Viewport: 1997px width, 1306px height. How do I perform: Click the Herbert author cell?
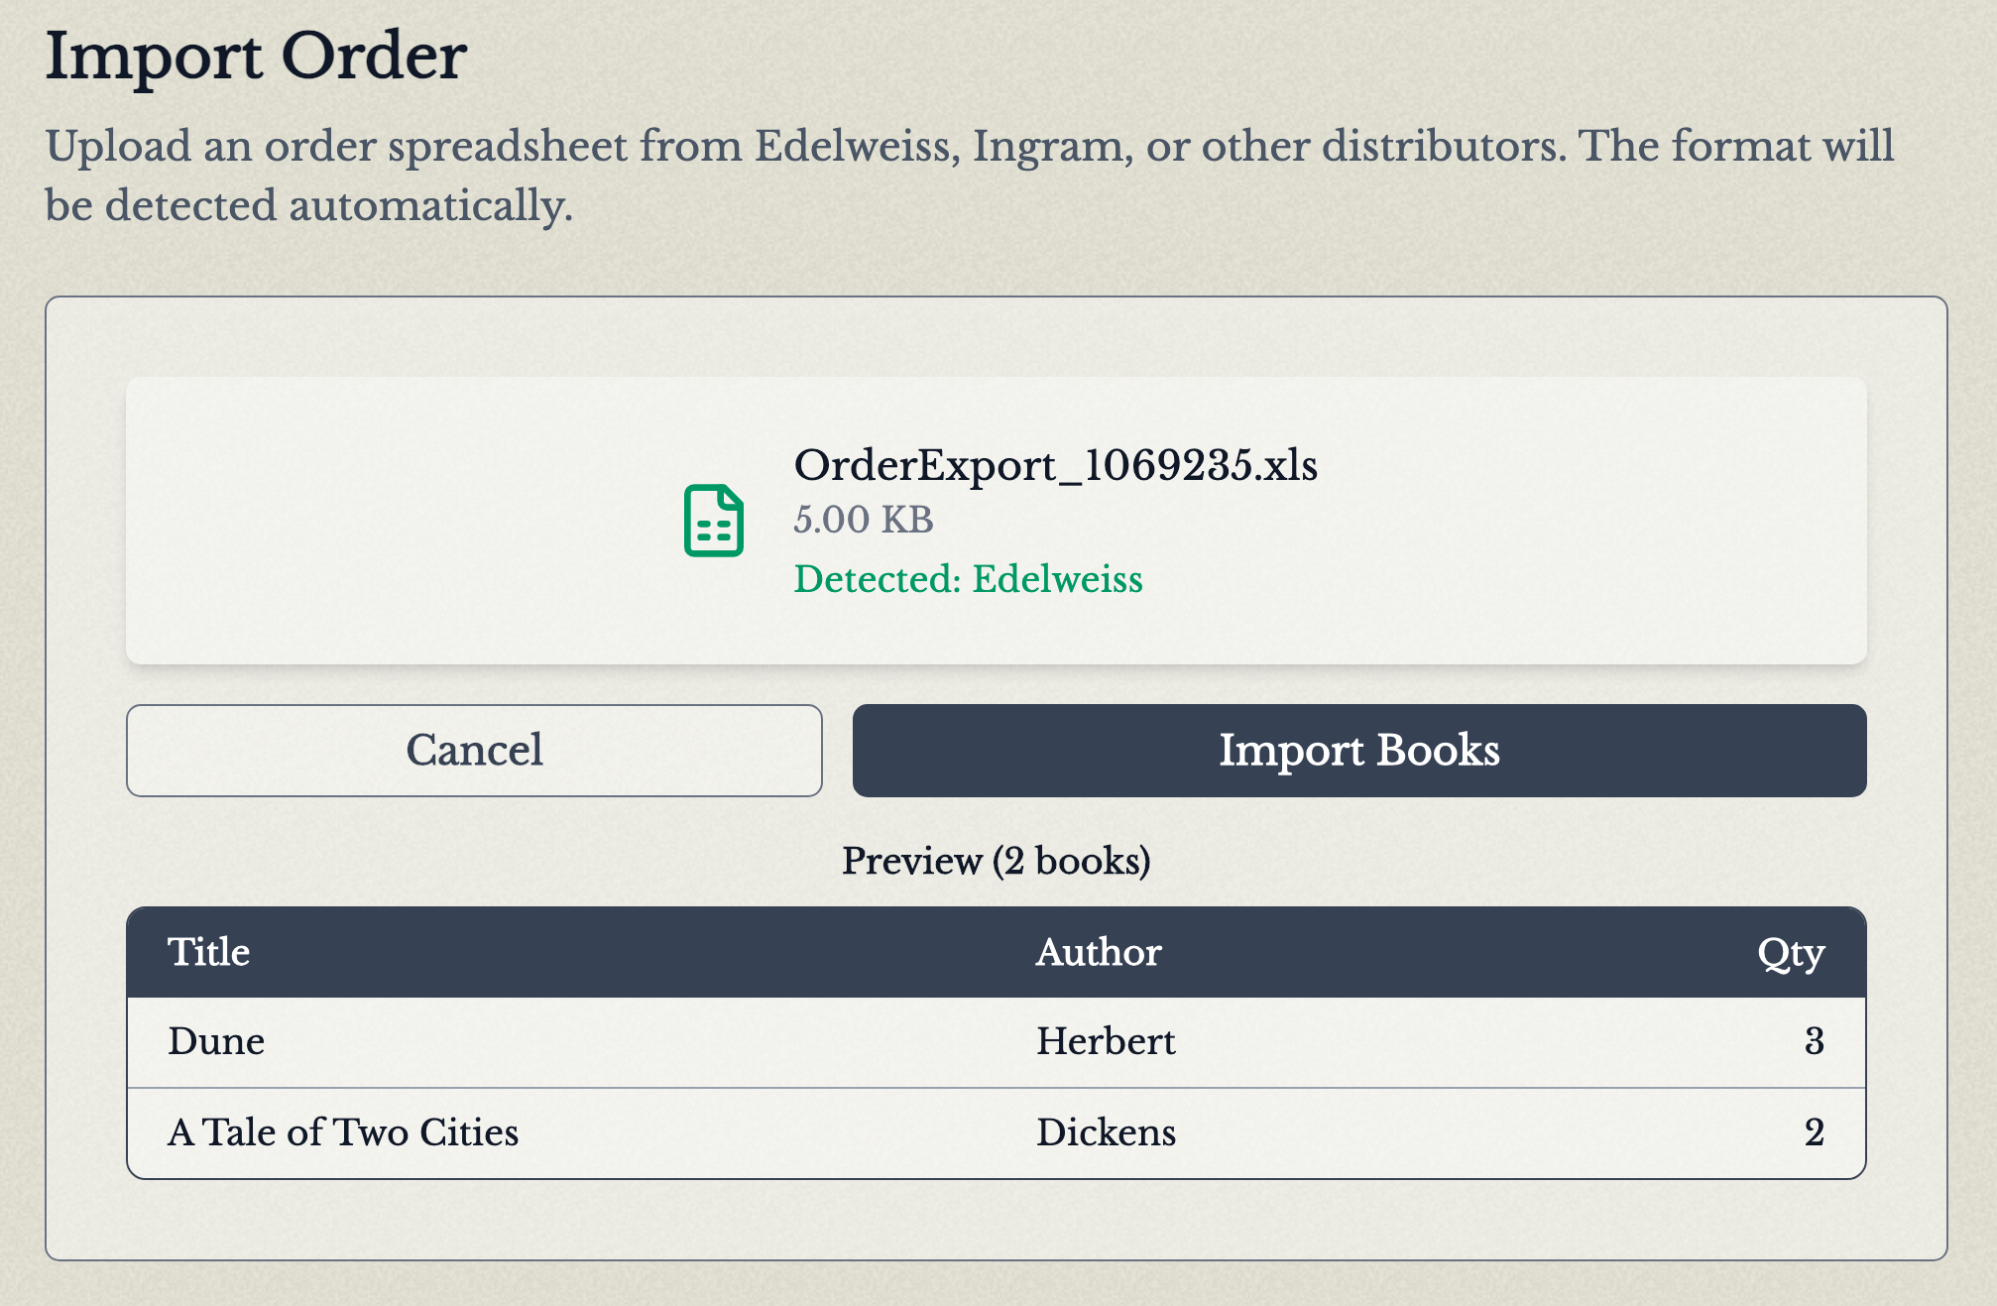point(1106,1041)
